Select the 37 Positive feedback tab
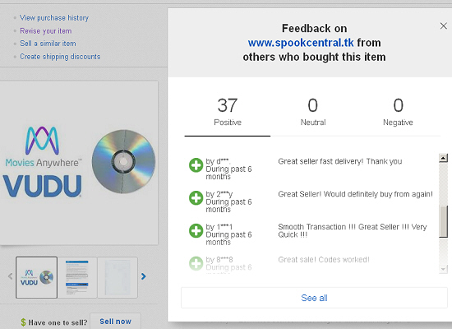Screen dimensions: 452x329 pyautogui.click(x=228, y=112)
